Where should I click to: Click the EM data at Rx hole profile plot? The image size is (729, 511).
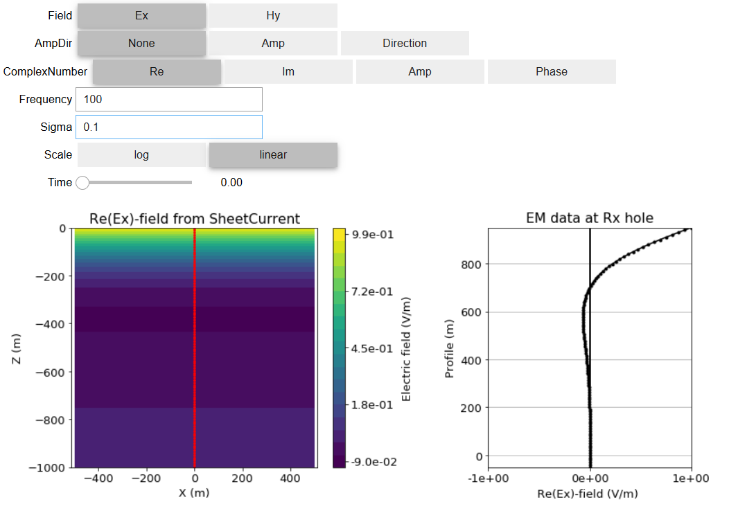[x=590, y=346]
